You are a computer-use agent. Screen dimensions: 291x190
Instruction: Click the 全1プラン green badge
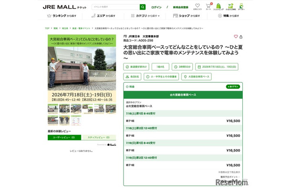coord(233,86)
